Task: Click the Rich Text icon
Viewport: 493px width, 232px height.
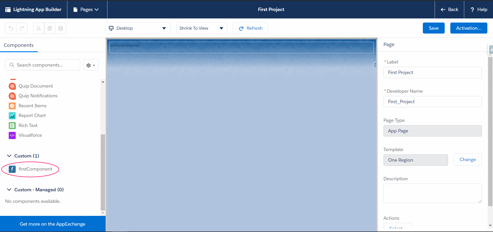Action: click(x=12, y=125)
